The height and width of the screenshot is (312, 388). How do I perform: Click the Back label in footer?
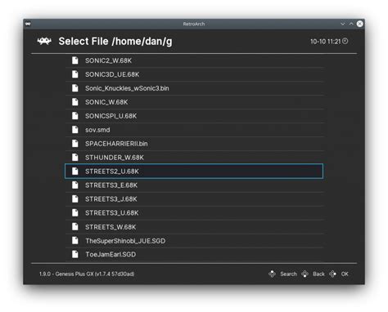coord(318,274)
